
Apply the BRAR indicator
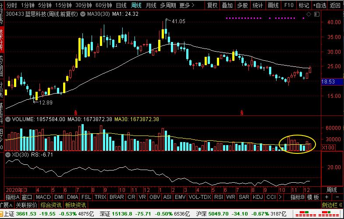[x=117, y=197]
